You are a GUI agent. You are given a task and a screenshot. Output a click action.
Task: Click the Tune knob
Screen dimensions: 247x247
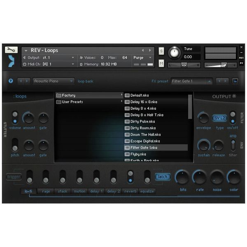tap(174, 53)
